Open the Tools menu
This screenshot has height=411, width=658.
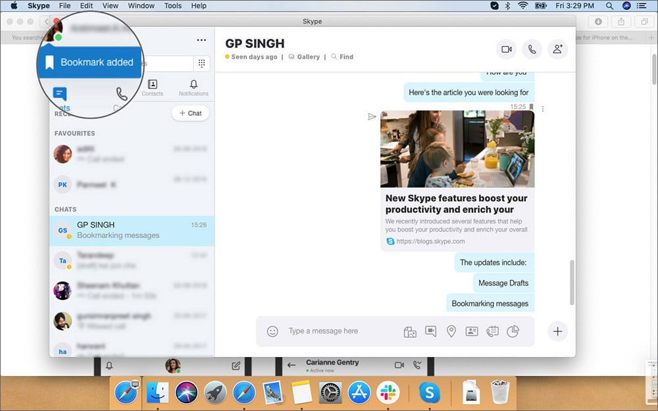tap(172, 5)
